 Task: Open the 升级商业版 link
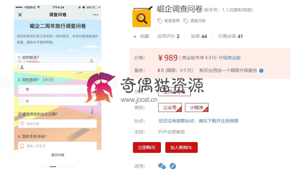coord(229,58)
